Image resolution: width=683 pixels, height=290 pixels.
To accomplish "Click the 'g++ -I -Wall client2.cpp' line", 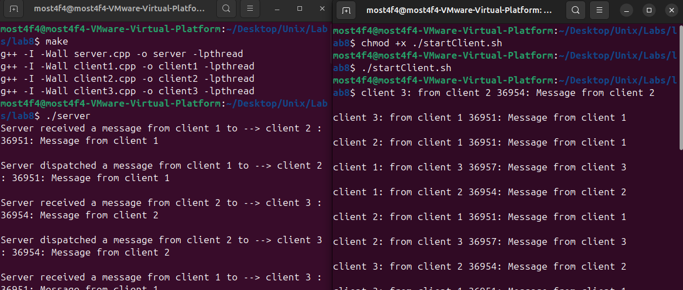I will pyautogui.click(x=128, y=79).
